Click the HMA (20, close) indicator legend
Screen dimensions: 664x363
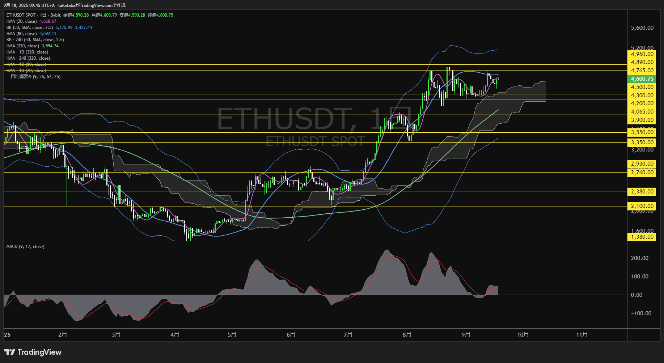pyautogui.click(x=22, y=21)
